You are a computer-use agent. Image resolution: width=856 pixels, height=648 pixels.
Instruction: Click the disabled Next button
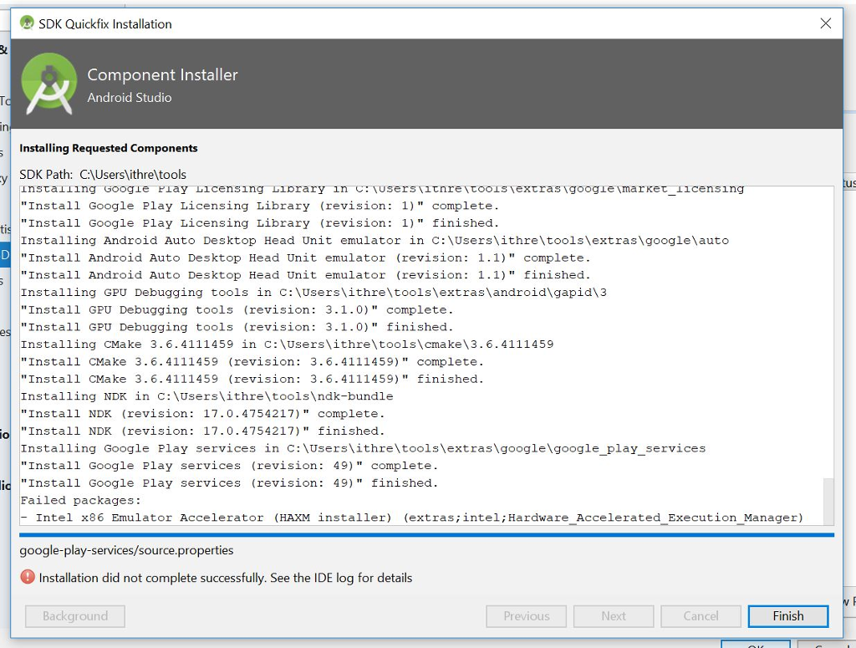tap(614, 616)
